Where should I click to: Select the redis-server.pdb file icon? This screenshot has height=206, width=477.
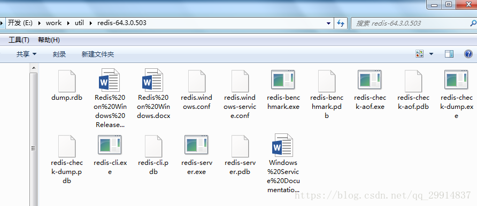coord(240,146)
